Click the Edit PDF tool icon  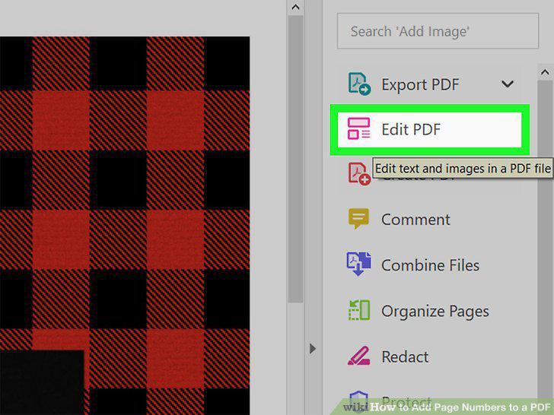point(358,128)
